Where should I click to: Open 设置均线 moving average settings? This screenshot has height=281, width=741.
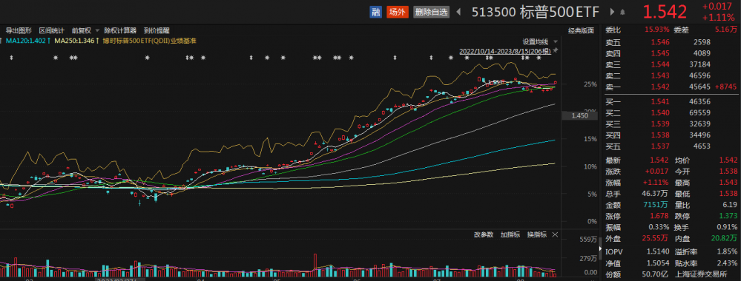click(535, 41)
